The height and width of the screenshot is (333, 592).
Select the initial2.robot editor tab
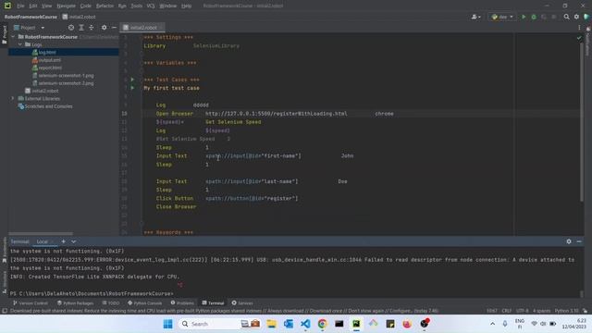(142, 28)
